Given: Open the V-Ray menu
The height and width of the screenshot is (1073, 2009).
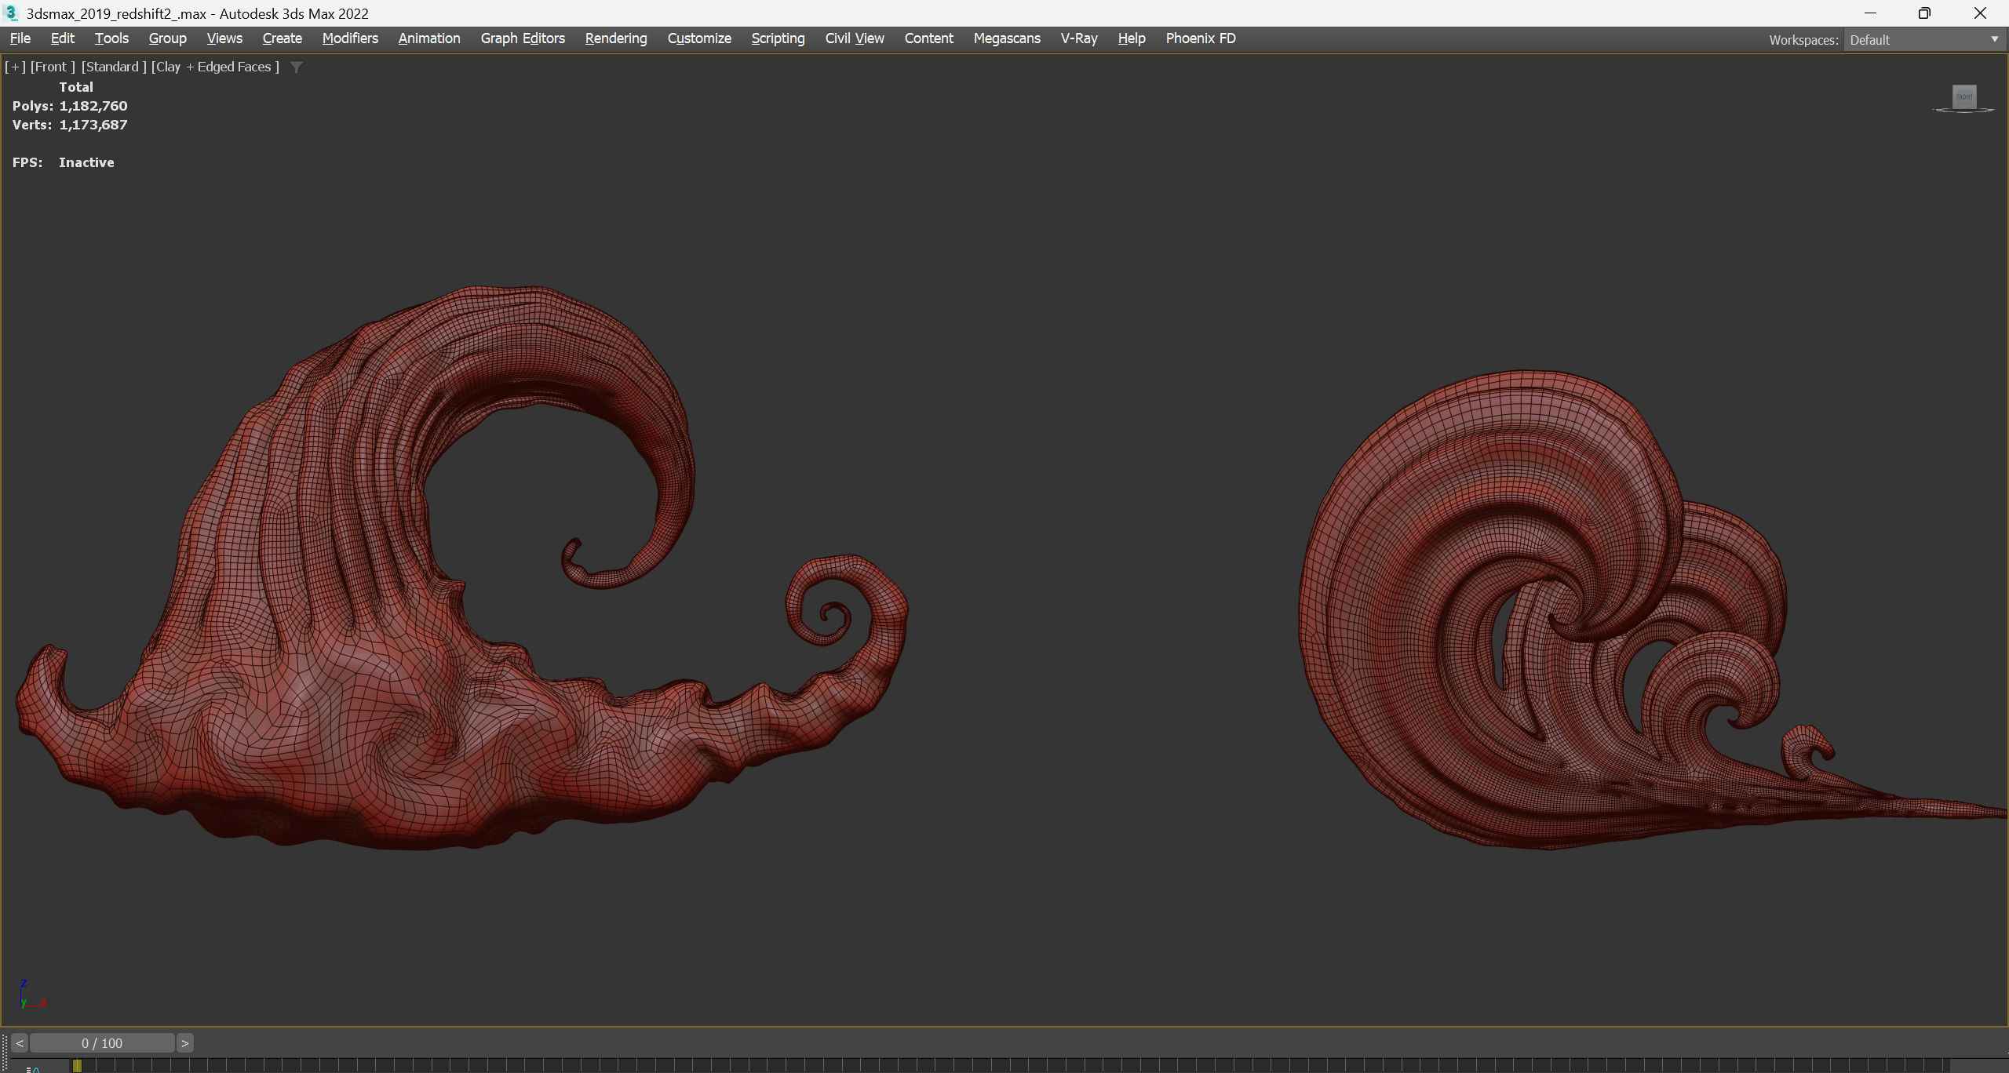Looking at the screenshot, I should [x=1079, y=38].
